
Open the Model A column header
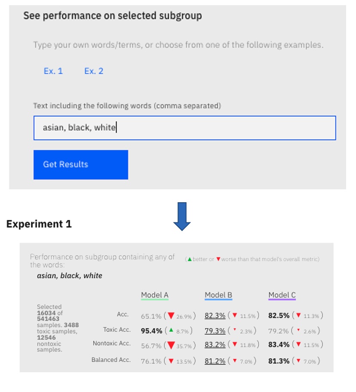155,295
